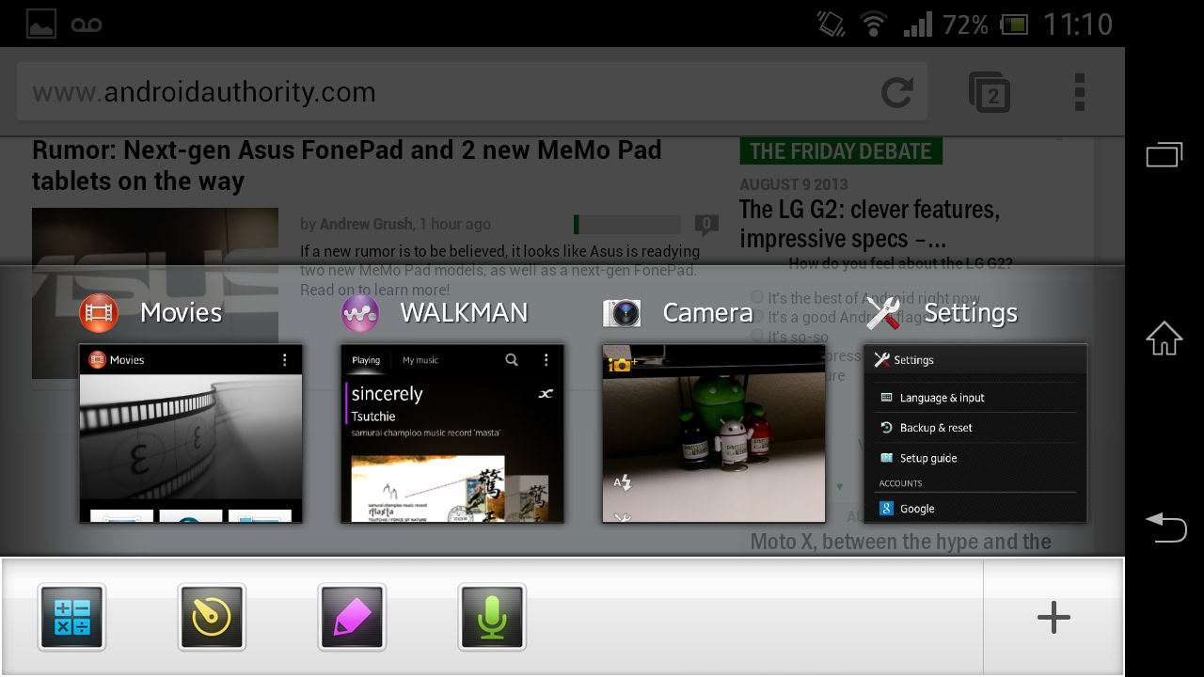Open the LG G2 debate article
The image size is (1204, 677).
[869, 224]
